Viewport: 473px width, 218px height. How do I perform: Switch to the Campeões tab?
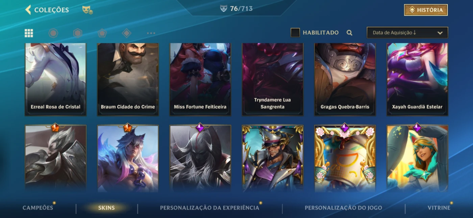tap(38, 208)
